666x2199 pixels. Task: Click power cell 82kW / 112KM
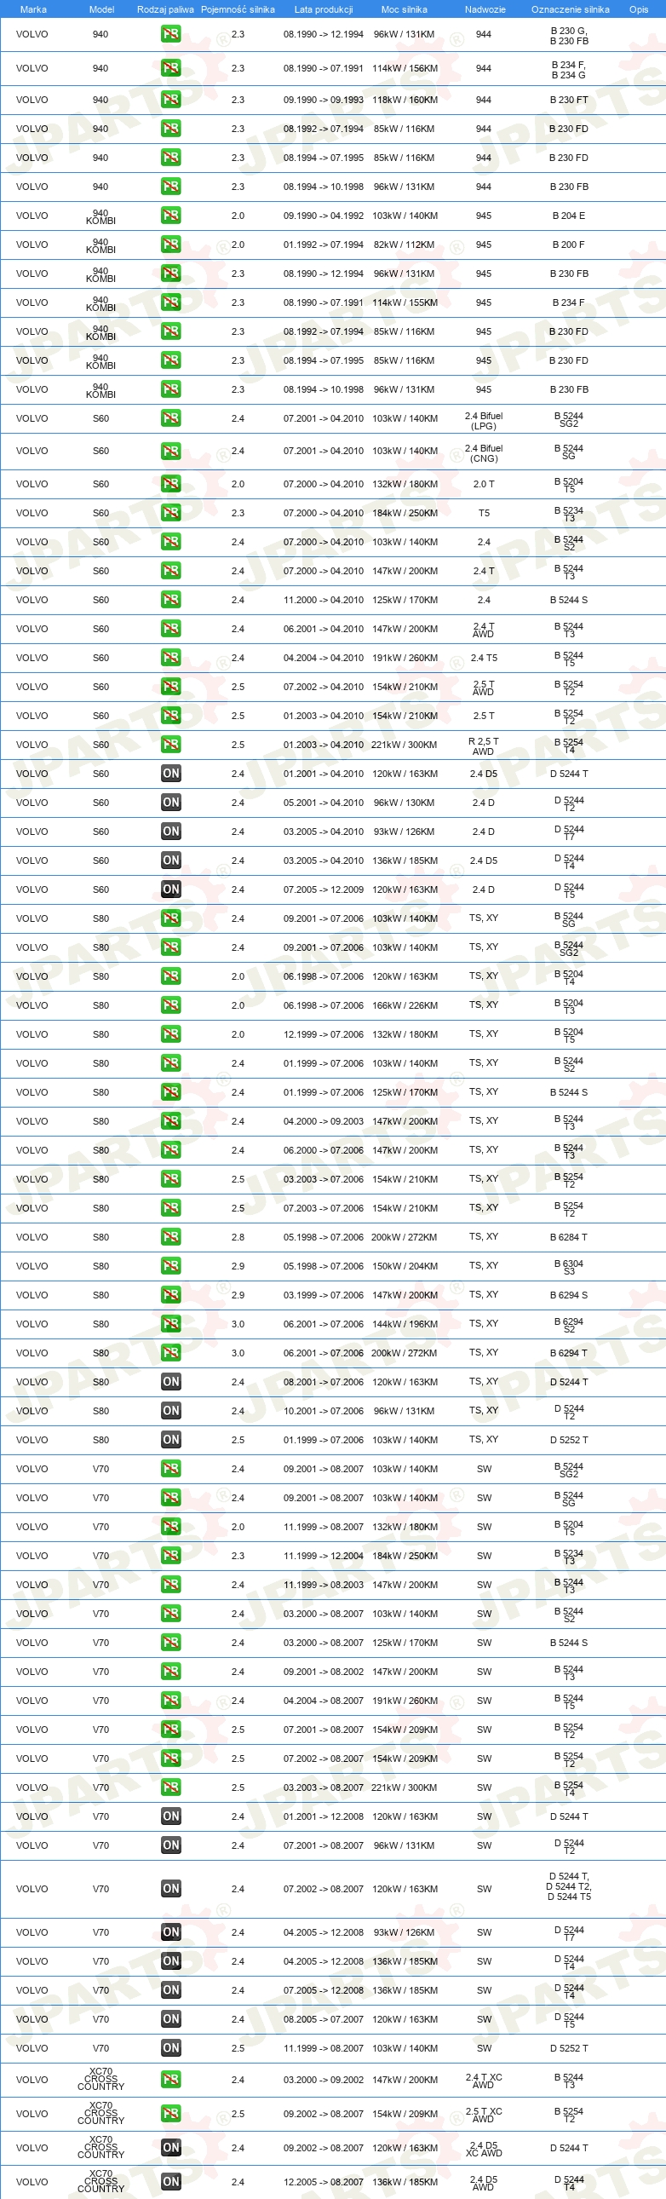point(405,245)
